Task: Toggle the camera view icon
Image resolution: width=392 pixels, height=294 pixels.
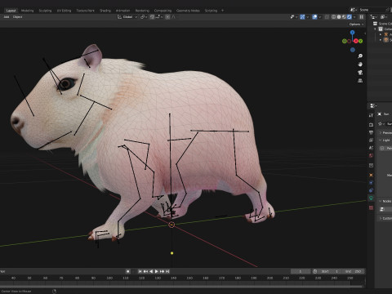Action: (360, 73)
